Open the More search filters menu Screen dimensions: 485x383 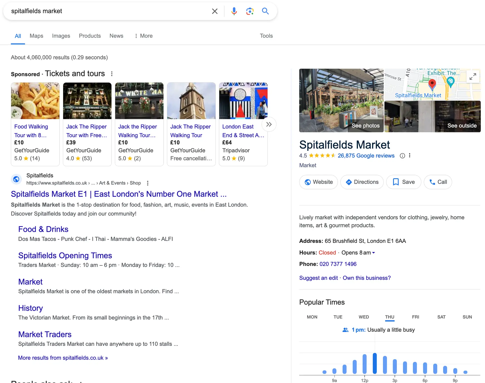pyautogui.click(x=143, y=36)
